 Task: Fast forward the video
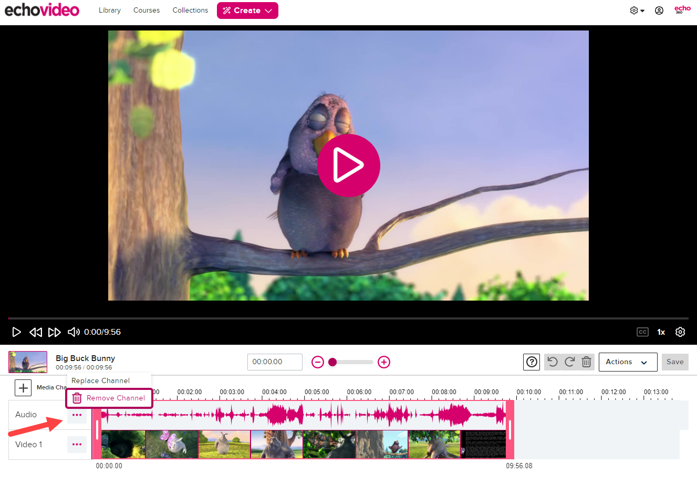point(55,332)
